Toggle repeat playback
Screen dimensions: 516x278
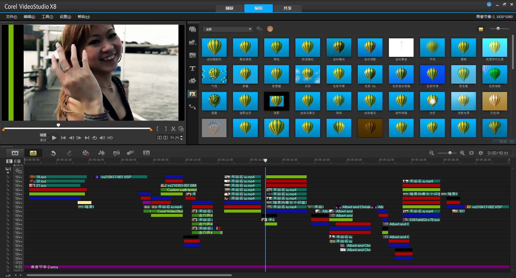95,138
